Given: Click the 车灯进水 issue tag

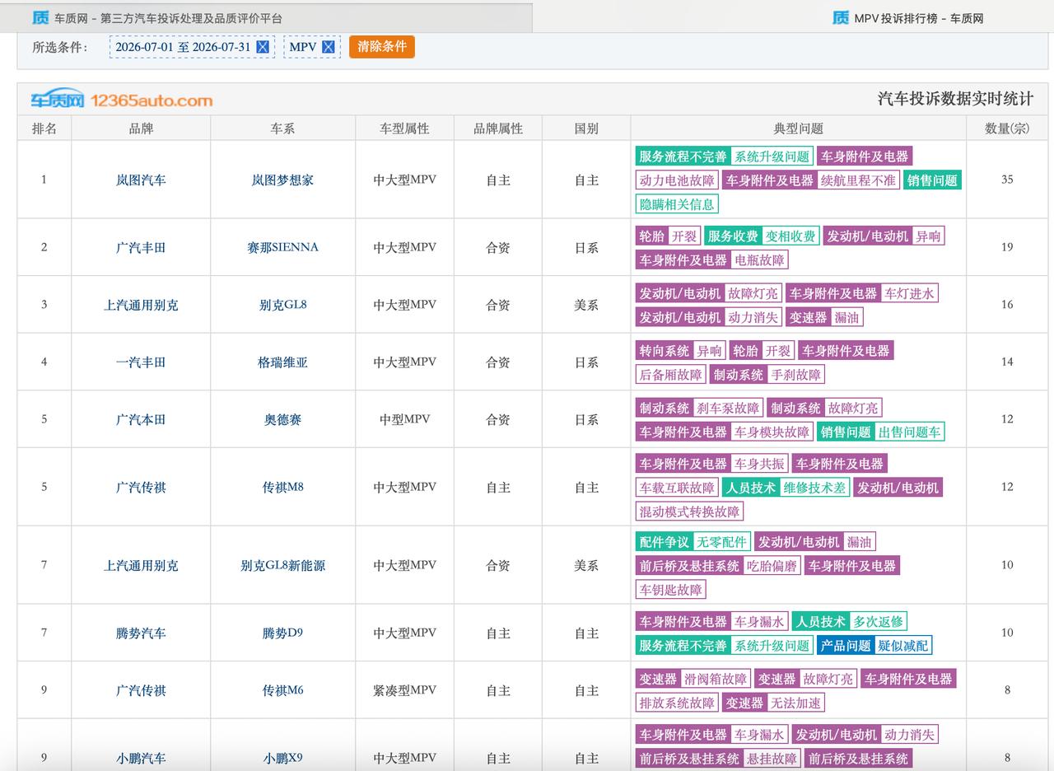Looking at the screenshot, I should tap(909, 293).
